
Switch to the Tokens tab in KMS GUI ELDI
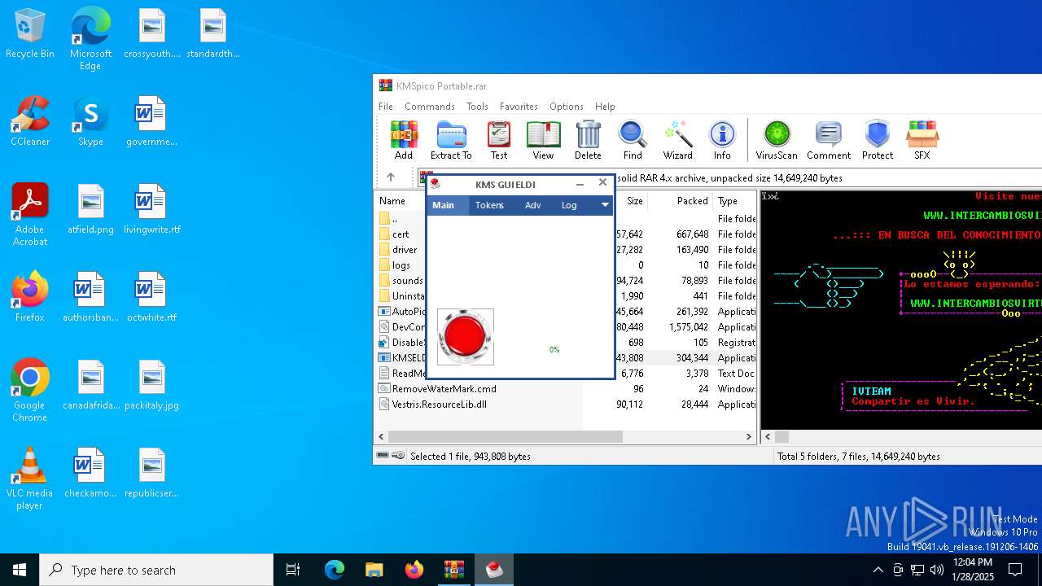[x=489, y=205]
